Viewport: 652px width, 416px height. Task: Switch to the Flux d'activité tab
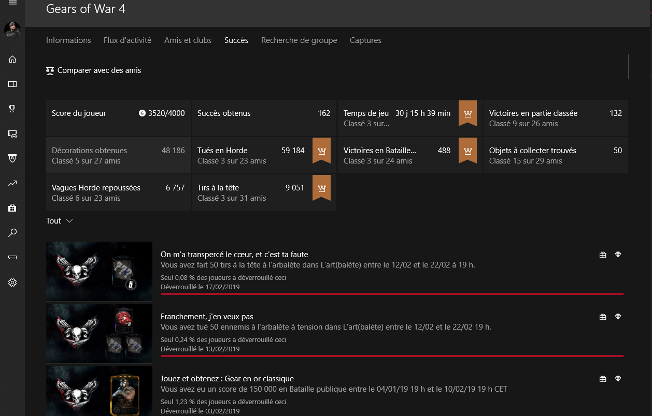[x=127, y=40]
